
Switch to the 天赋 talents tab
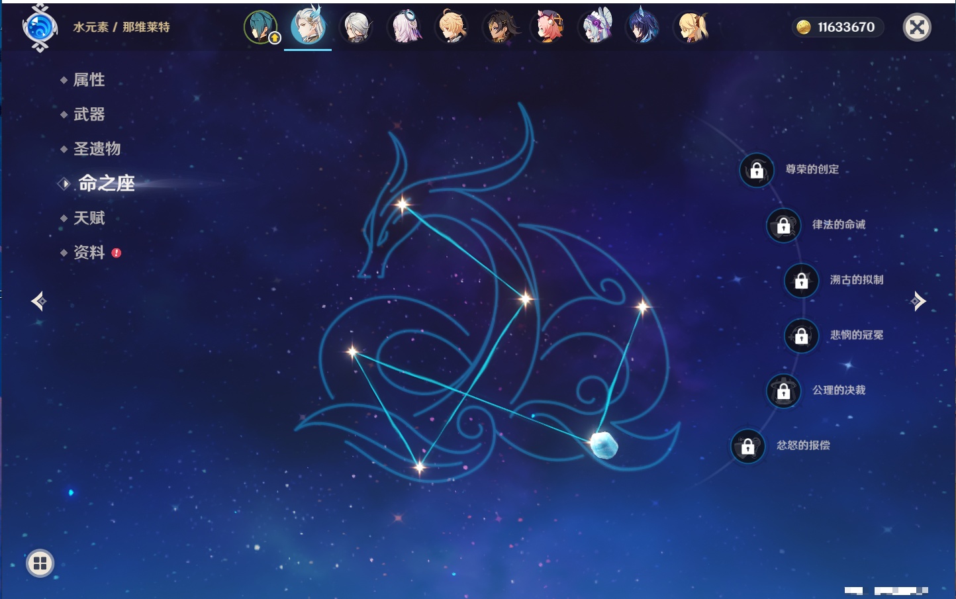(x=89, y=218)
